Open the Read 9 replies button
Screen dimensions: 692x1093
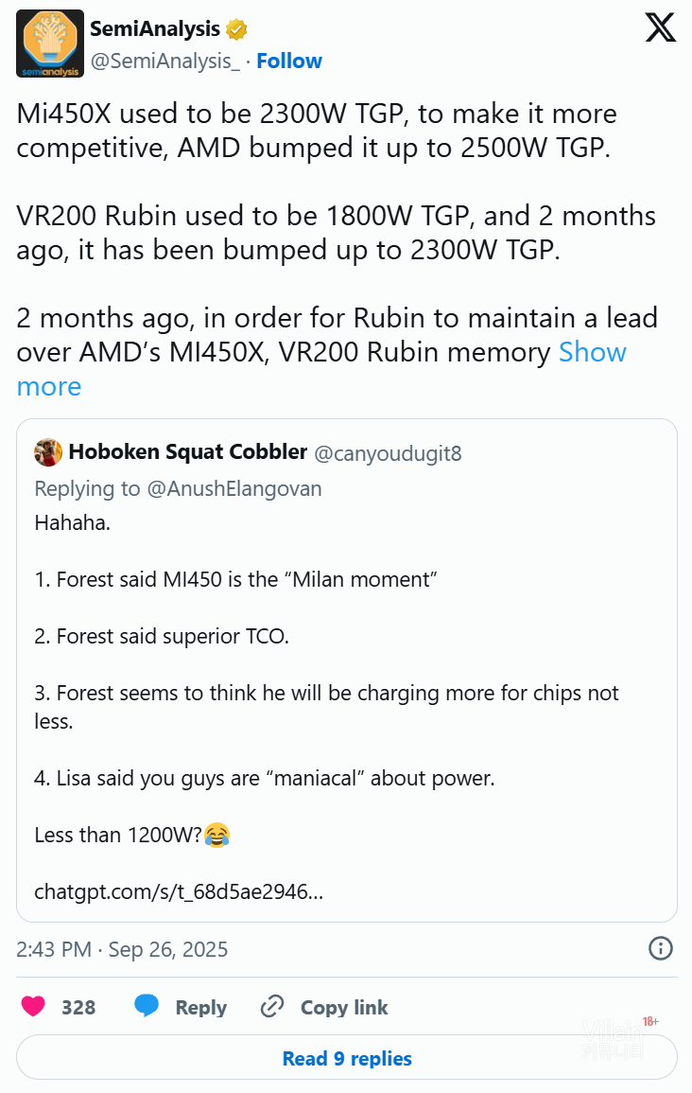(x=347, y=1058)
